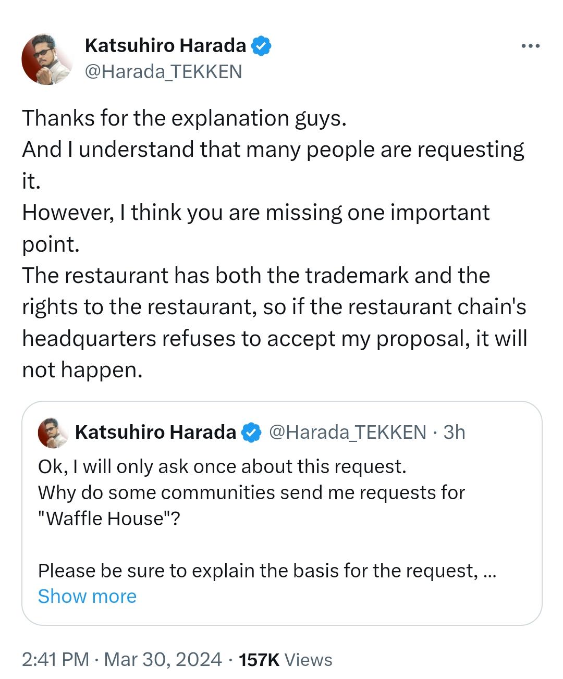Select the author name in the quoted tweet
This screenshot has width=563, height=679.
point(155,432)
